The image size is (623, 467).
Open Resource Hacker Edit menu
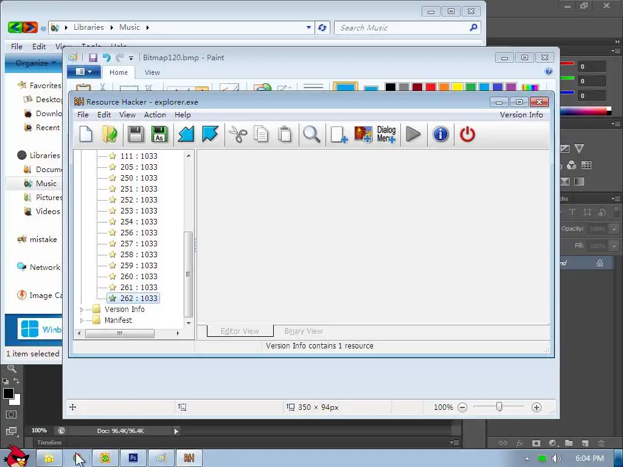pos(103,115)
